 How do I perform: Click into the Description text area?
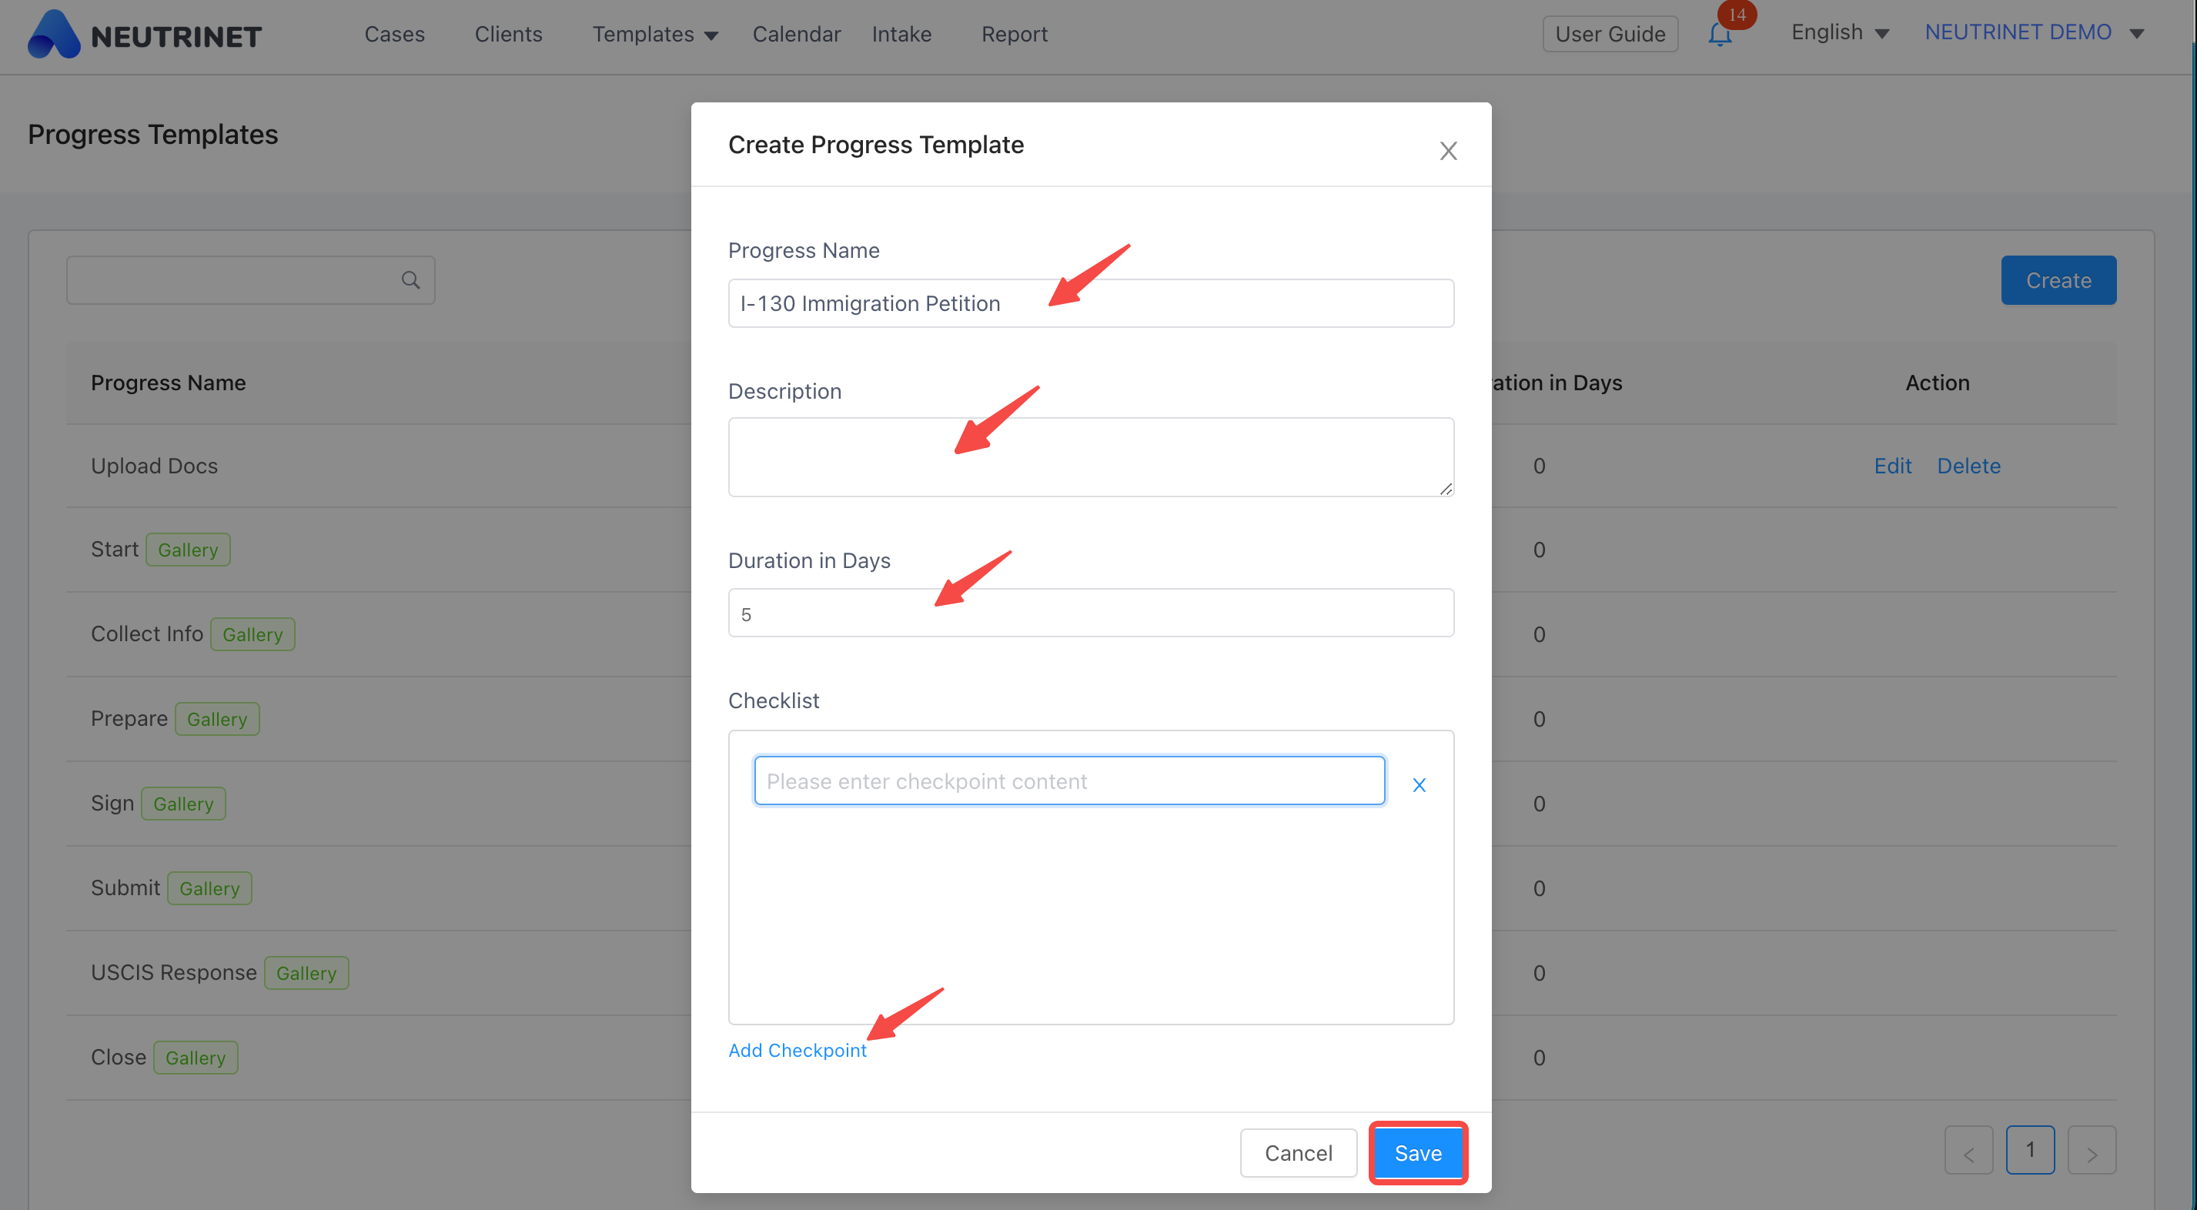tap(1091, 457)
